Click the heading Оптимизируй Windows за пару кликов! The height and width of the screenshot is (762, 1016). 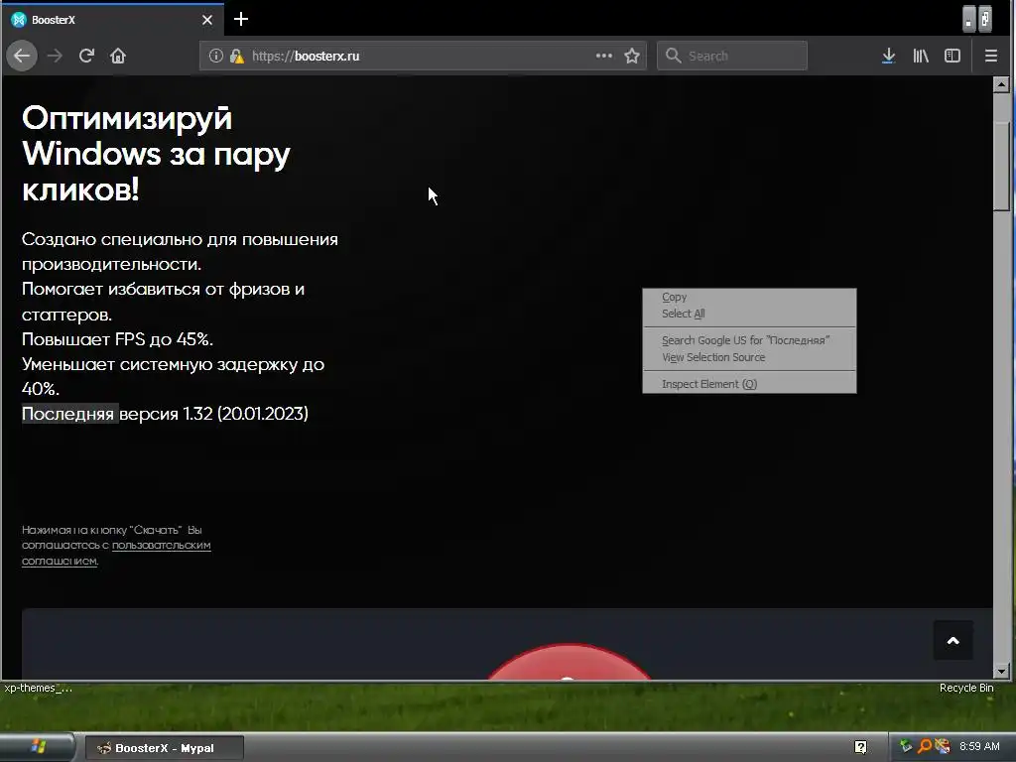point(156,154)
